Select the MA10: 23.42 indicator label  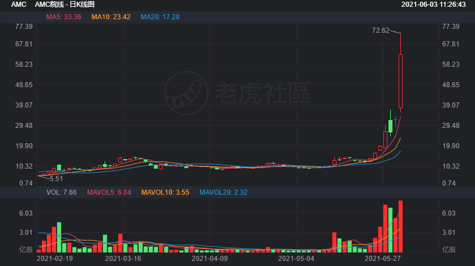pyautogui.click(x=111, y=17)
